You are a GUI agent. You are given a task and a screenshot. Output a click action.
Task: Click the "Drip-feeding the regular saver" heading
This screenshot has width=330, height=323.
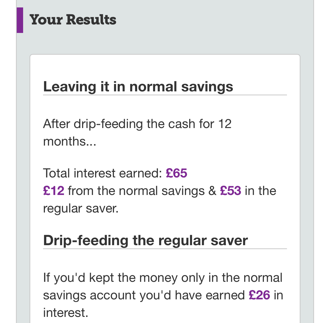[145, 241]
